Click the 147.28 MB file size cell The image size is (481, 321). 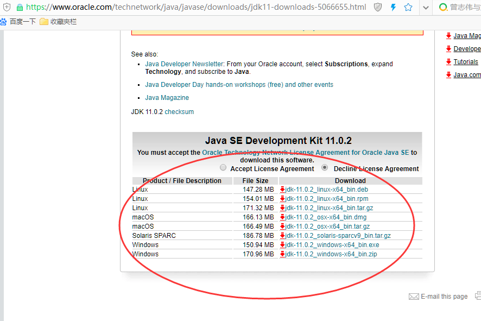point(256,190)
